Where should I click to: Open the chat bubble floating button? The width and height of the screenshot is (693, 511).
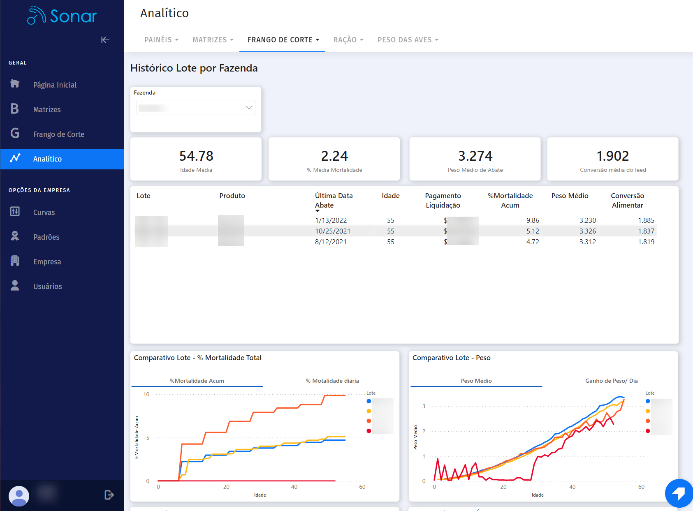coord(679,493)
